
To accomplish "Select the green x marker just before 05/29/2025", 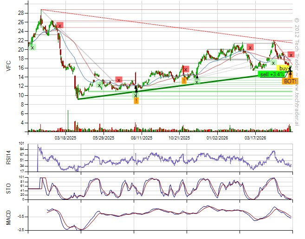I will point(99,85).
